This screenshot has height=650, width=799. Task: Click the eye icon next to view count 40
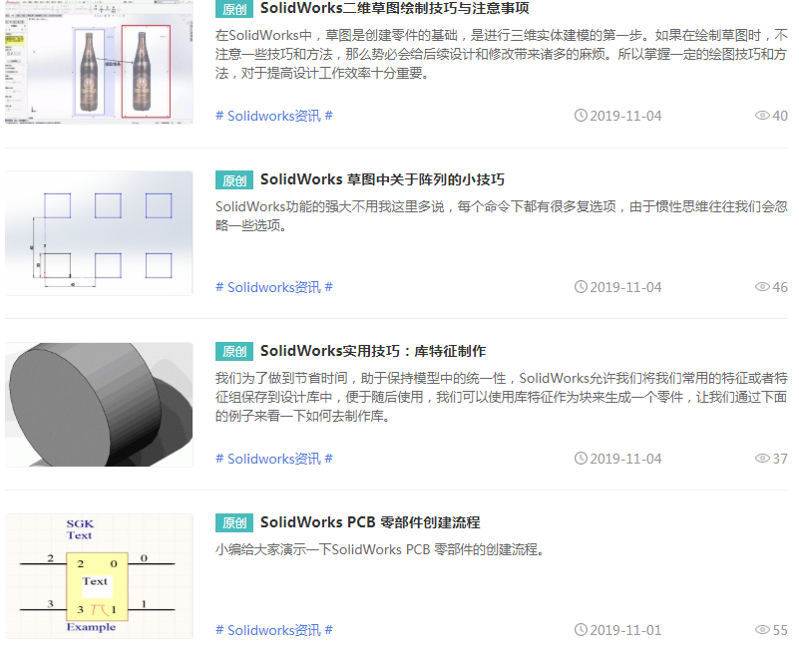click(x=762, y=116)
